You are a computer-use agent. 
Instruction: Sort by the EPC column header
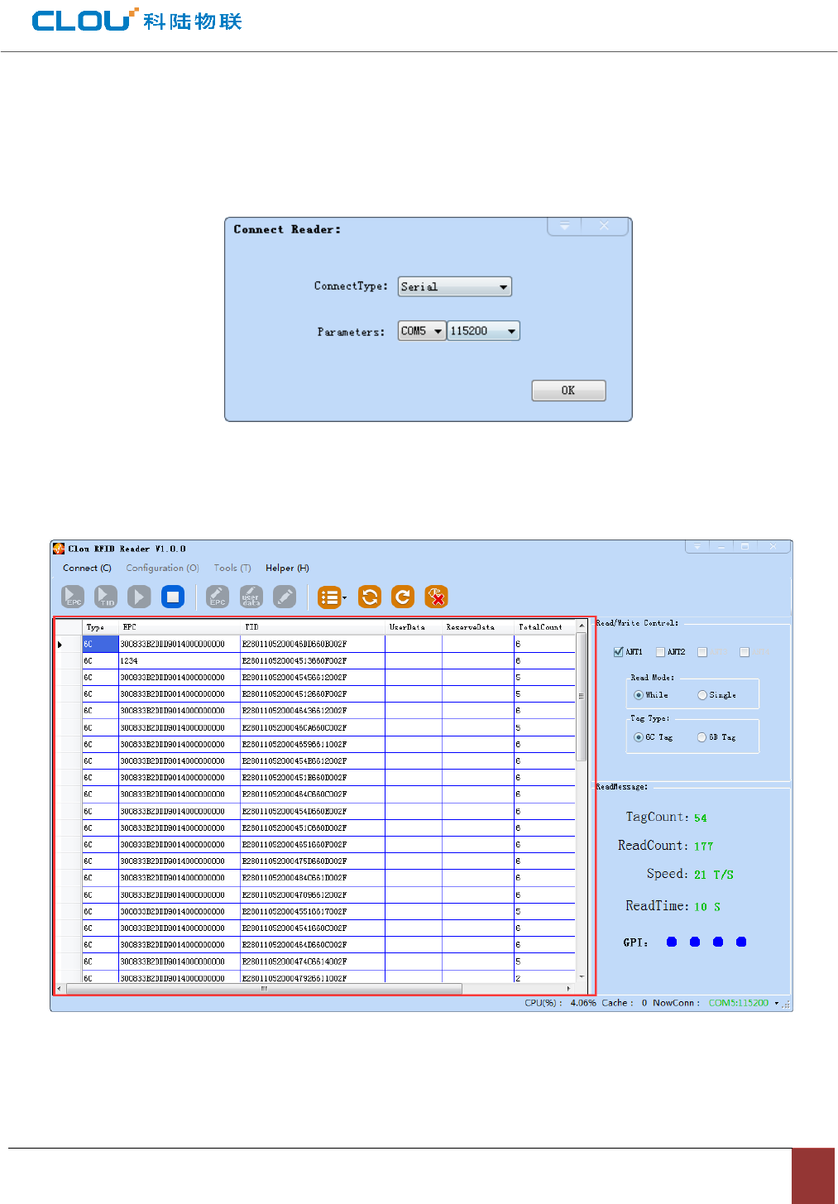coord(180,627)
